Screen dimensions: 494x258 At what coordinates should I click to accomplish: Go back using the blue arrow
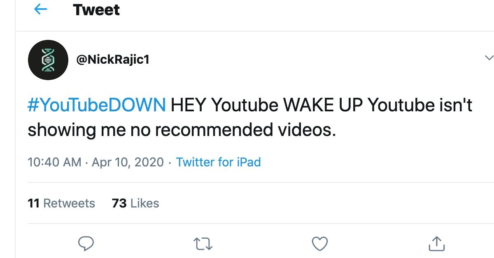click(x=40, y=9)
